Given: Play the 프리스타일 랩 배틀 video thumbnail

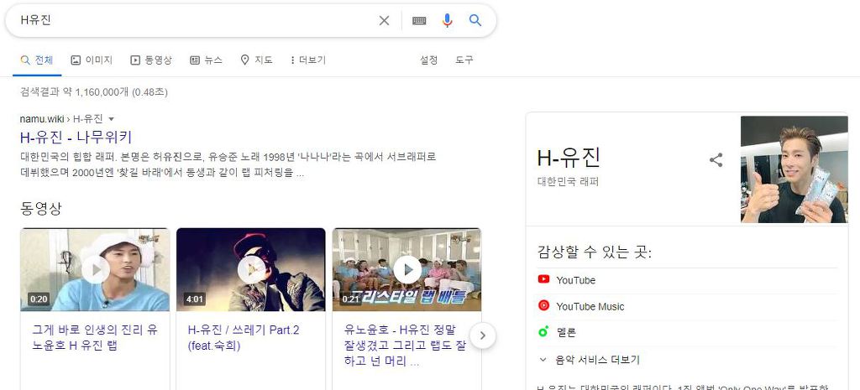Looking at the screenshot, I should [x=407, y=269].
